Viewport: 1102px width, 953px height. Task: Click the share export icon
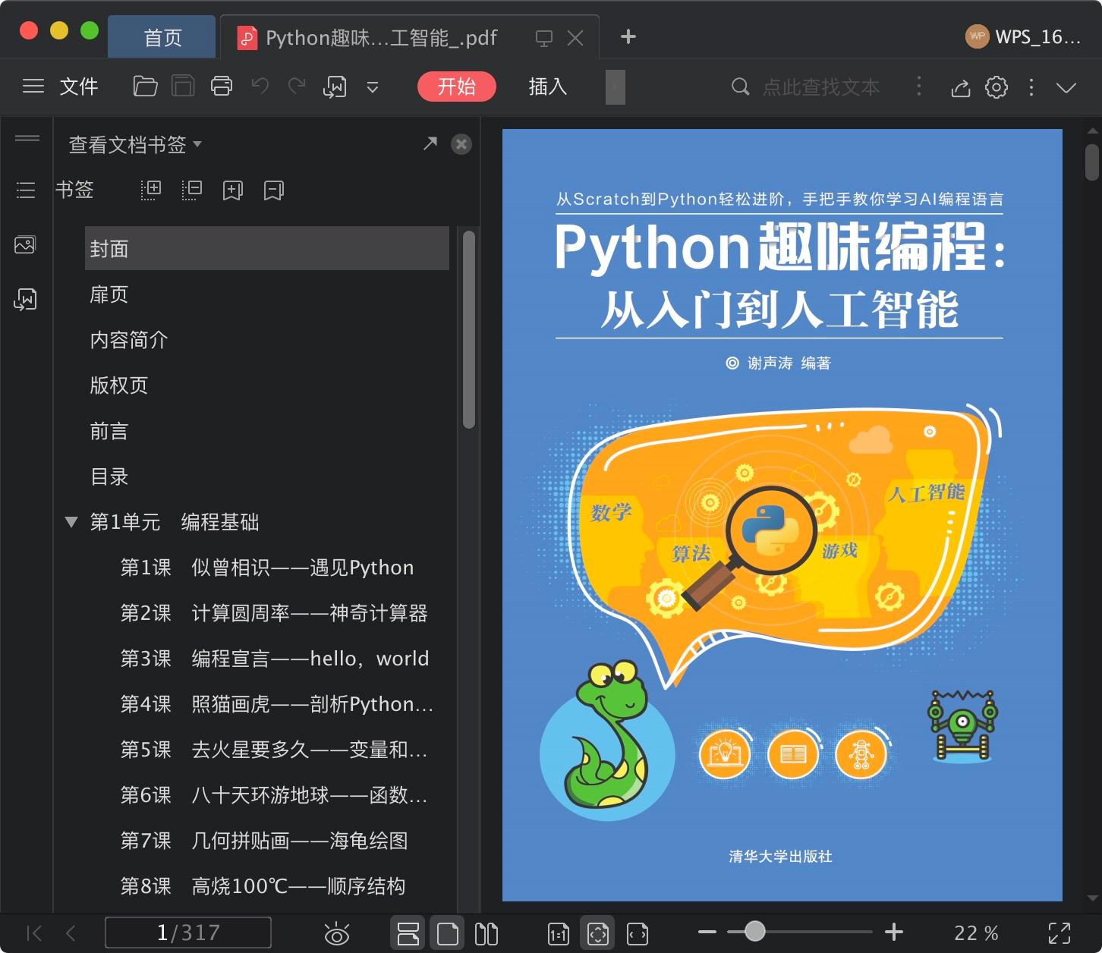961,87
